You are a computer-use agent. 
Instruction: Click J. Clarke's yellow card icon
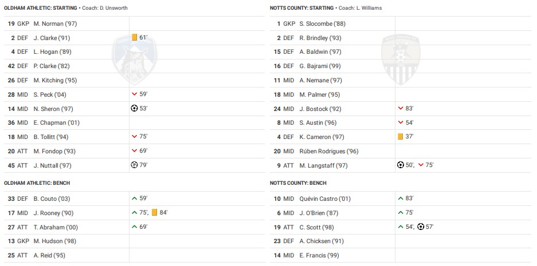tap(134, 38)
